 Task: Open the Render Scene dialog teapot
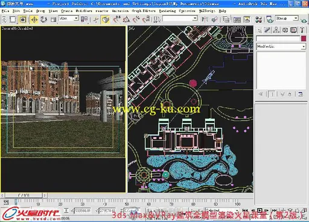click(269, 19)
